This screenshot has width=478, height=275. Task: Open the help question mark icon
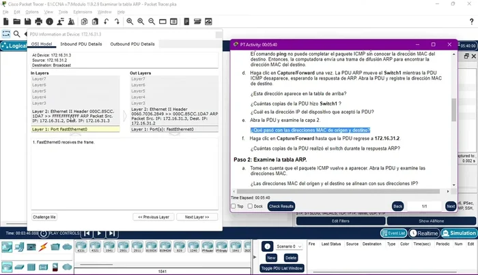[x=472, y=22]
